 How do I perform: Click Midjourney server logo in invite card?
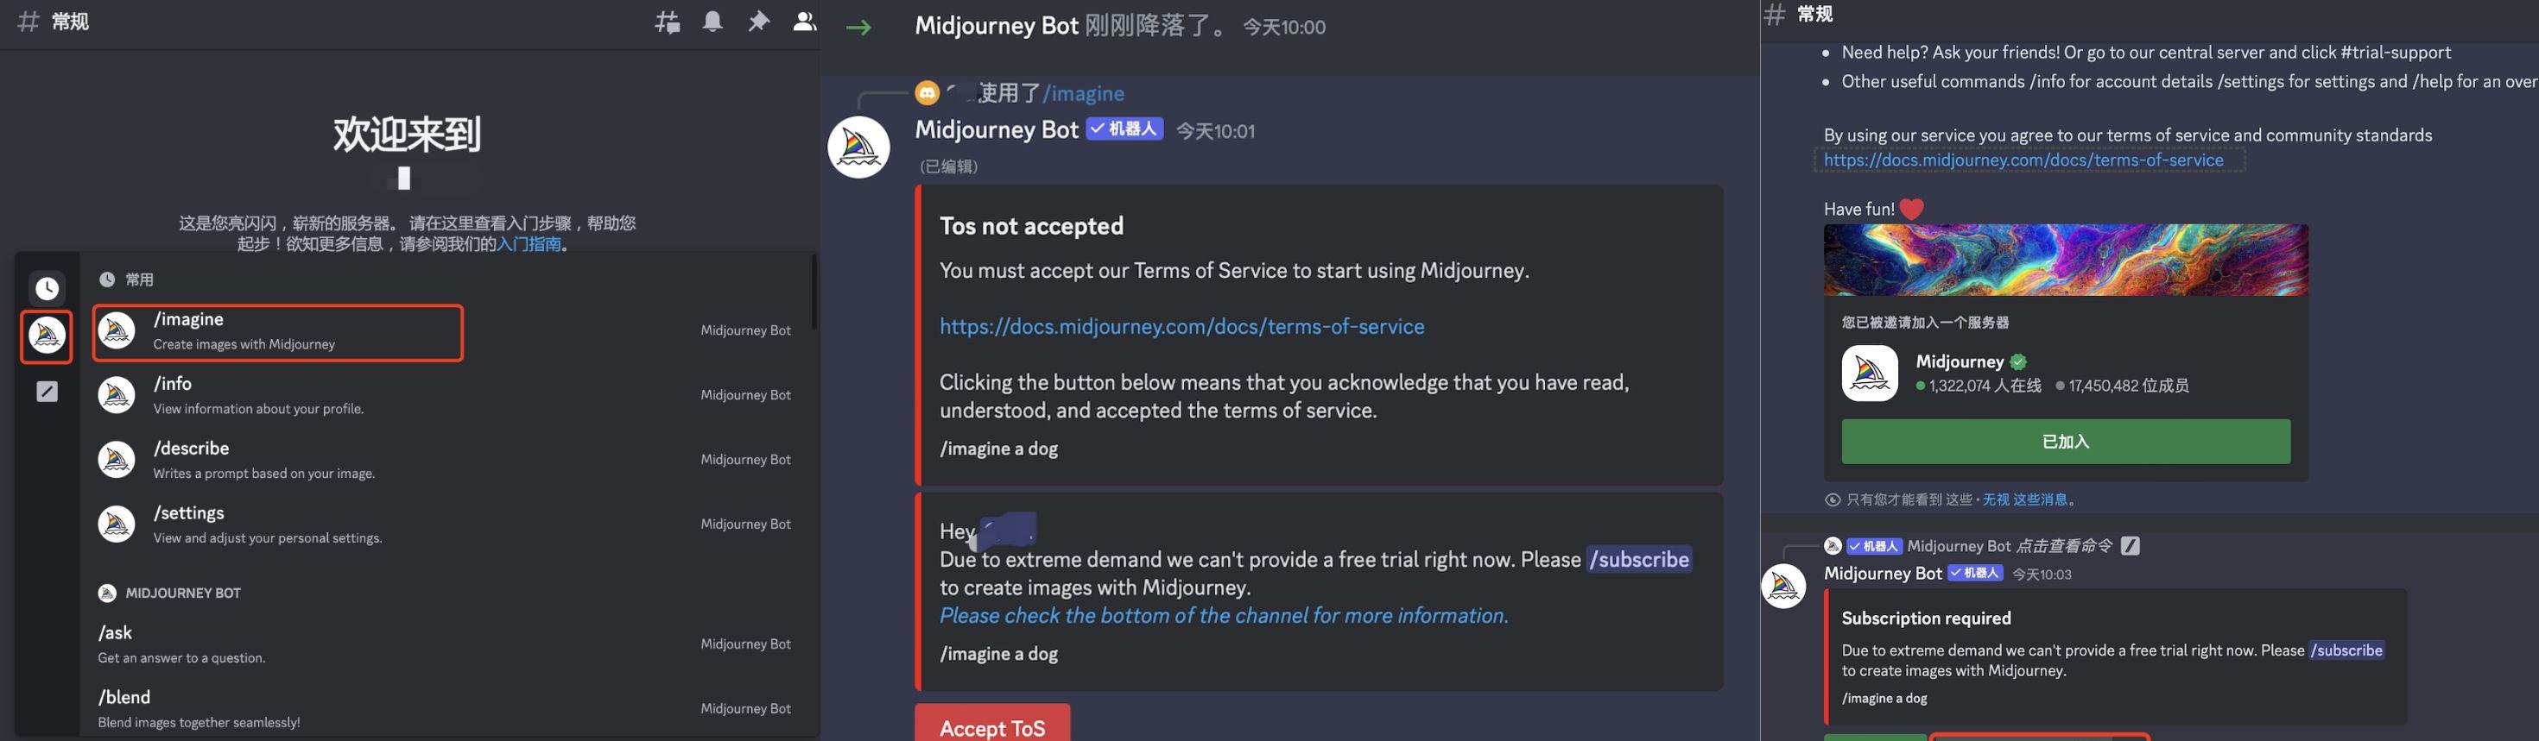point(1870,373)
